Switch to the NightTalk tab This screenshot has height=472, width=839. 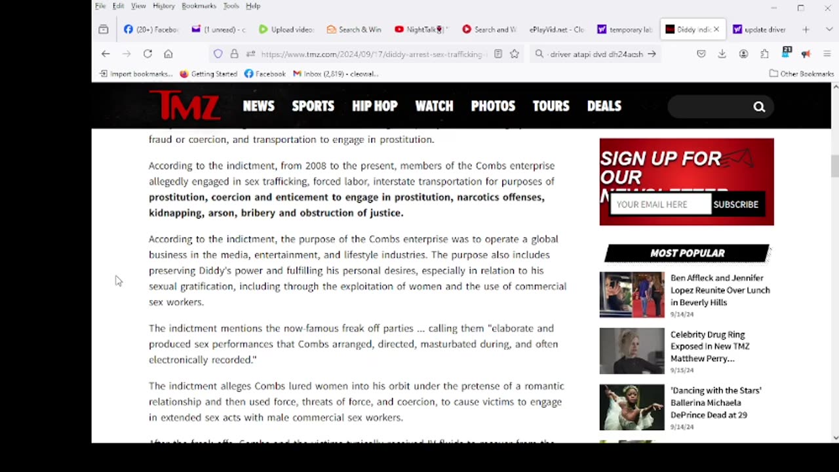click(x=421, y=29)
